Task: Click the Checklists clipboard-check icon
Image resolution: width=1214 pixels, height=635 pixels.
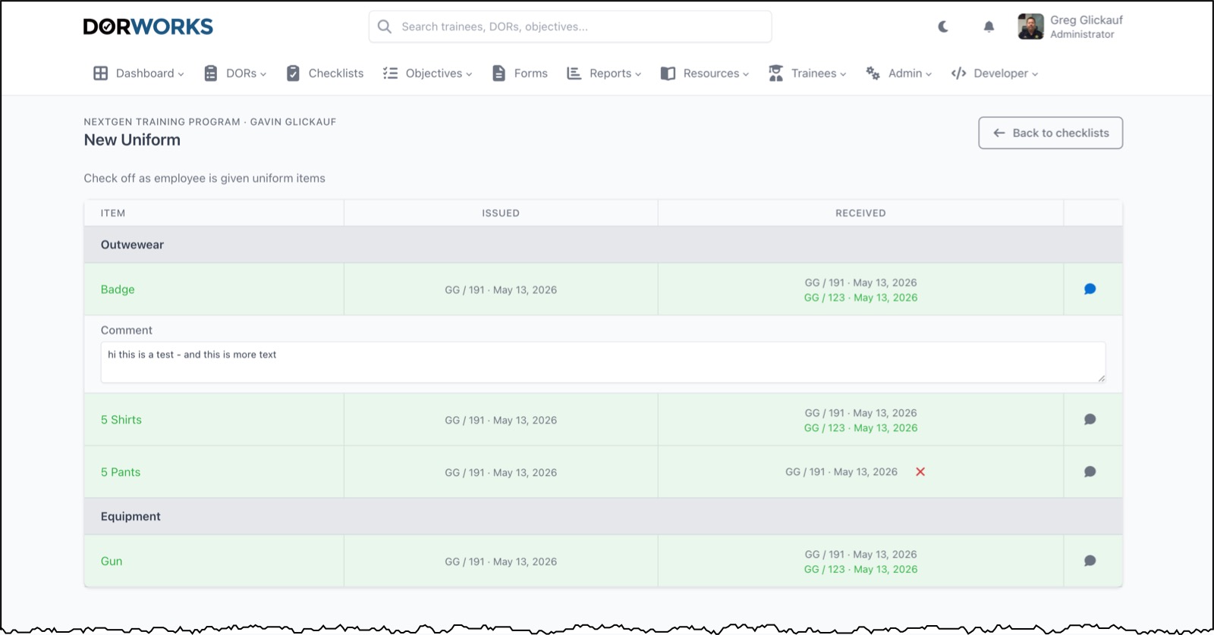Action: tap(293, 74)
